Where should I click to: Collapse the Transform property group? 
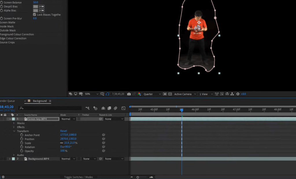click(14, 131)
